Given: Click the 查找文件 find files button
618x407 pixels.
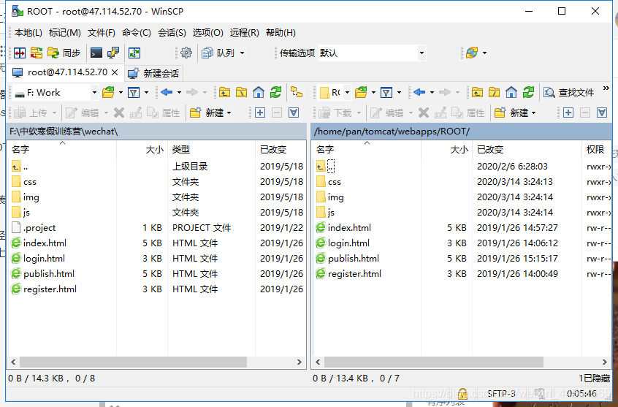Looking at the screenshot, I should pyautogui.click(x=569, y=93).
